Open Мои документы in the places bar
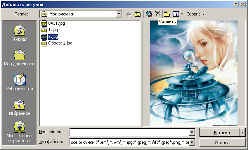 click(19, 58)
